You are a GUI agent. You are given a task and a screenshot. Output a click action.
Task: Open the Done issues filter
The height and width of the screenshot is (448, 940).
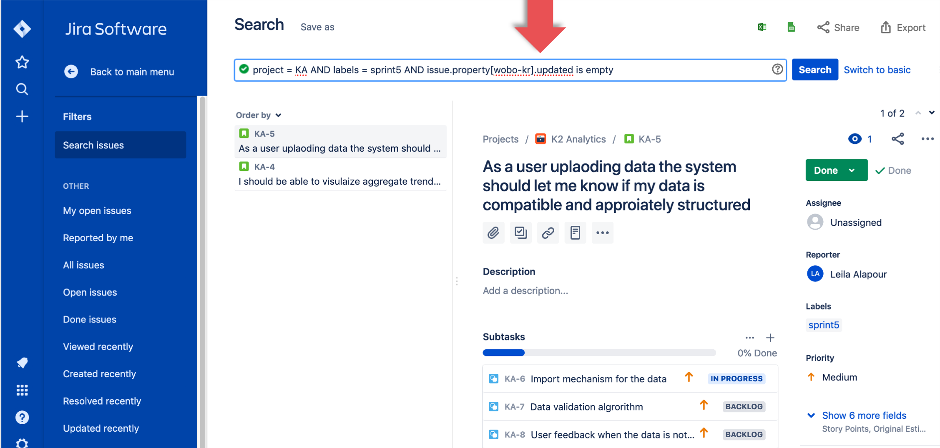coord(90,320)
